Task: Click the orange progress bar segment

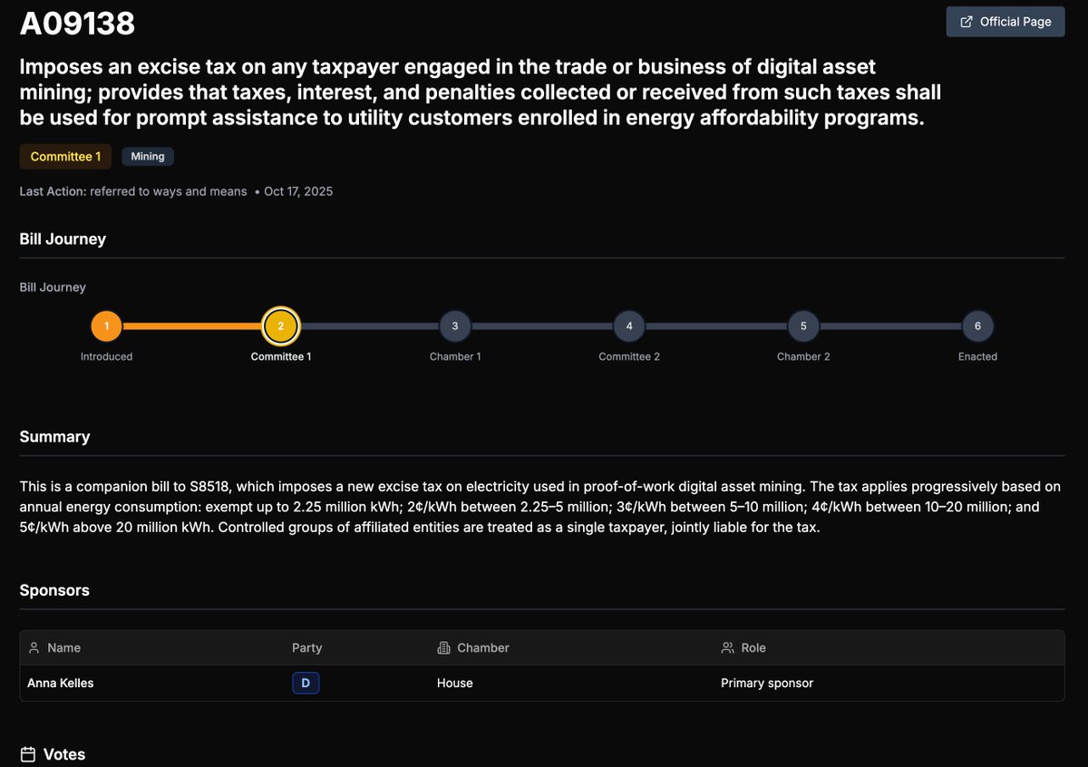Action: click(x=192, y=326)
